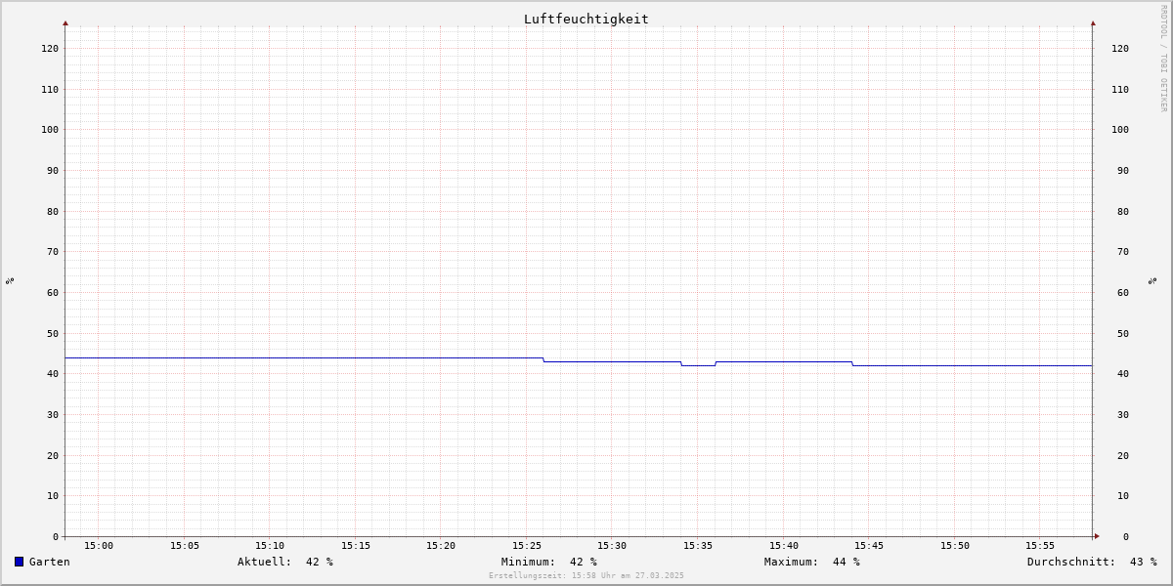Viewport: 1173px width, 586px height.
Task: Click the Aktuell: 42 % value
Action: coord(285,562)
